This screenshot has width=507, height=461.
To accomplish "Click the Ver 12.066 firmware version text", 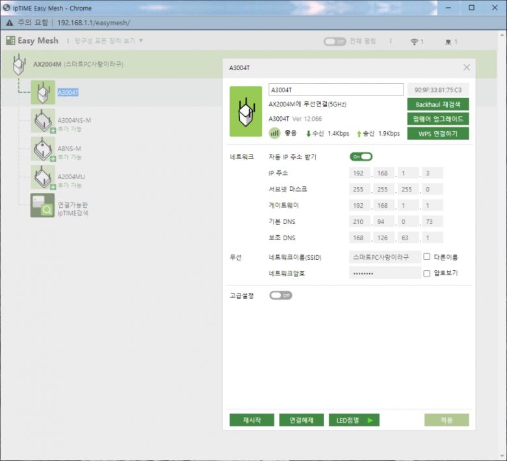I will tap(307, 119).
